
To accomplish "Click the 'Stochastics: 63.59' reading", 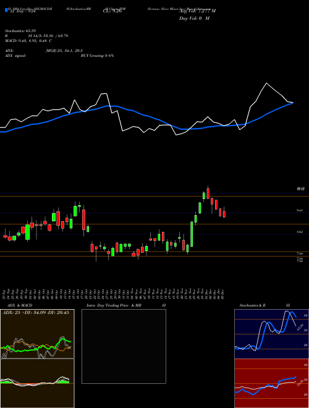I will click(x=20, y=31).
